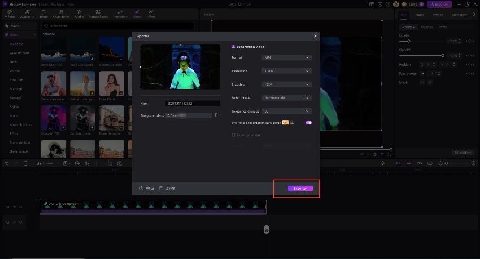
Task: Click the Rechercher search field
Action: coord(118,26)
